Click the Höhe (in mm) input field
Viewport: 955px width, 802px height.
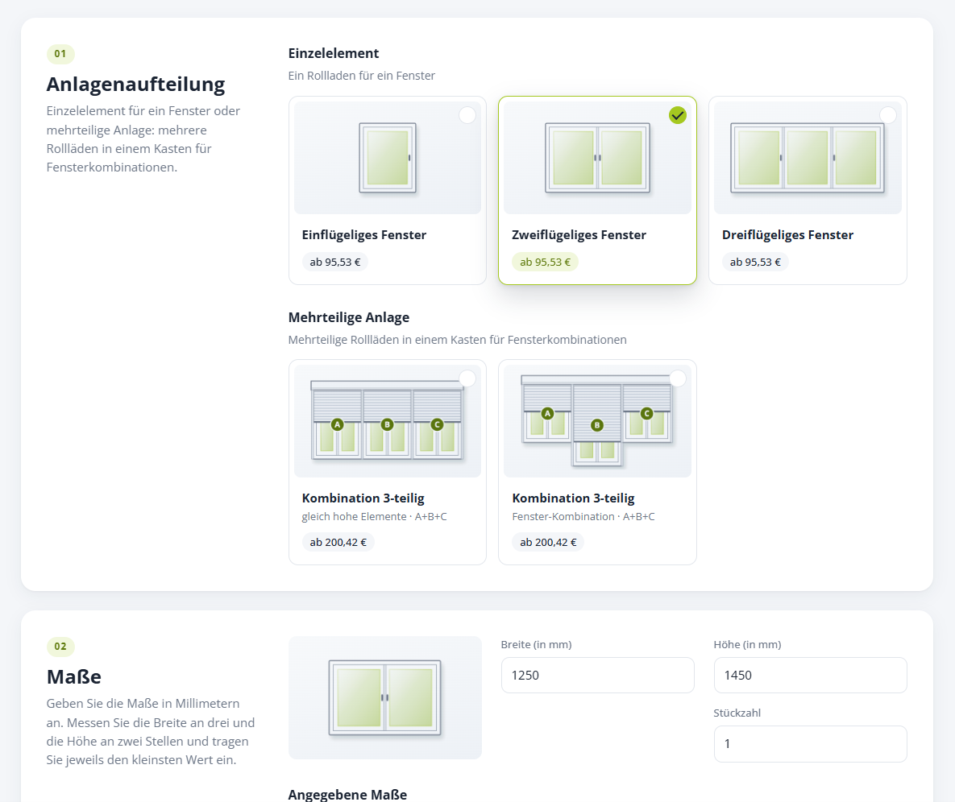click(x=810, y=675)
